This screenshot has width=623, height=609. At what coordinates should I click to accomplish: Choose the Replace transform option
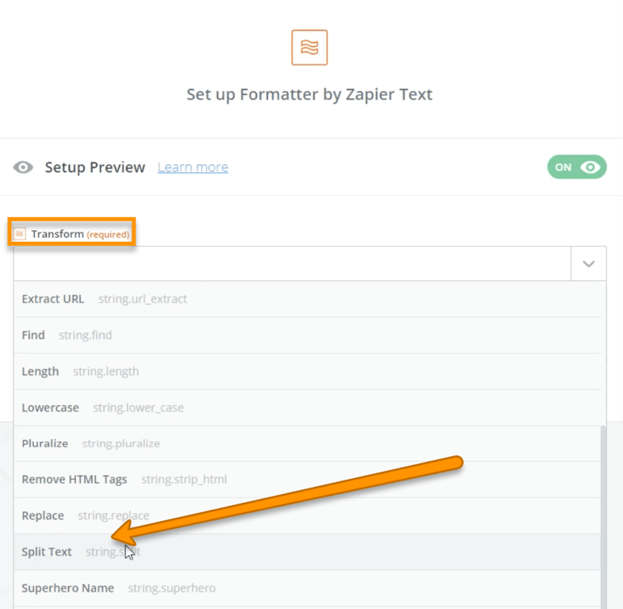pyautogui.click(x=43, y=515)
